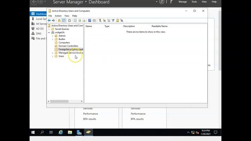Click the Export List toolbar icon
The height and width of the screenshot is (141, 251).
pos(84,20)
